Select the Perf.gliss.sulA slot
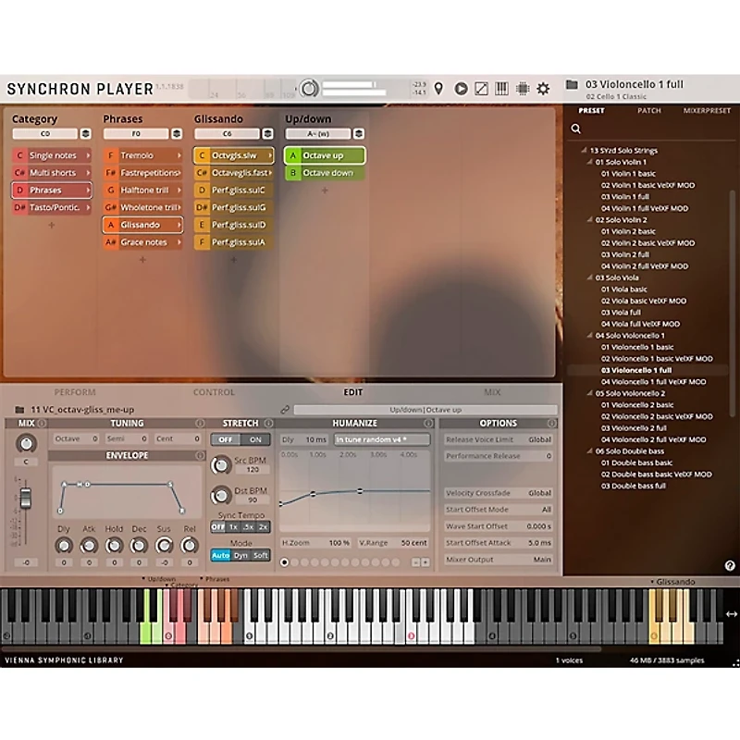Viewport: 740px width, 740px height. click(234, 242)
